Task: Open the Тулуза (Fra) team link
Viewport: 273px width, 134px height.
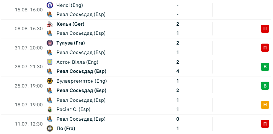Action: (71, 43)
